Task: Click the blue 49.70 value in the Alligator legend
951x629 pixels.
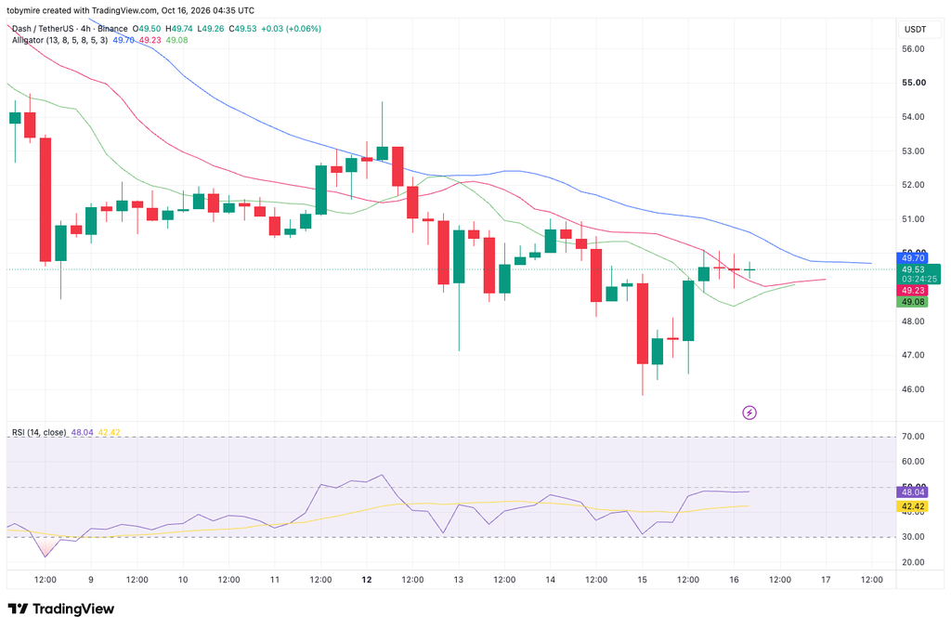Action: [x=124, y=40]
